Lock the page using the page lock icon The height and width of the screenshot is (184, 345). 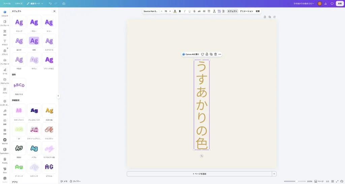pyautogui.click(x=265, y=17)
